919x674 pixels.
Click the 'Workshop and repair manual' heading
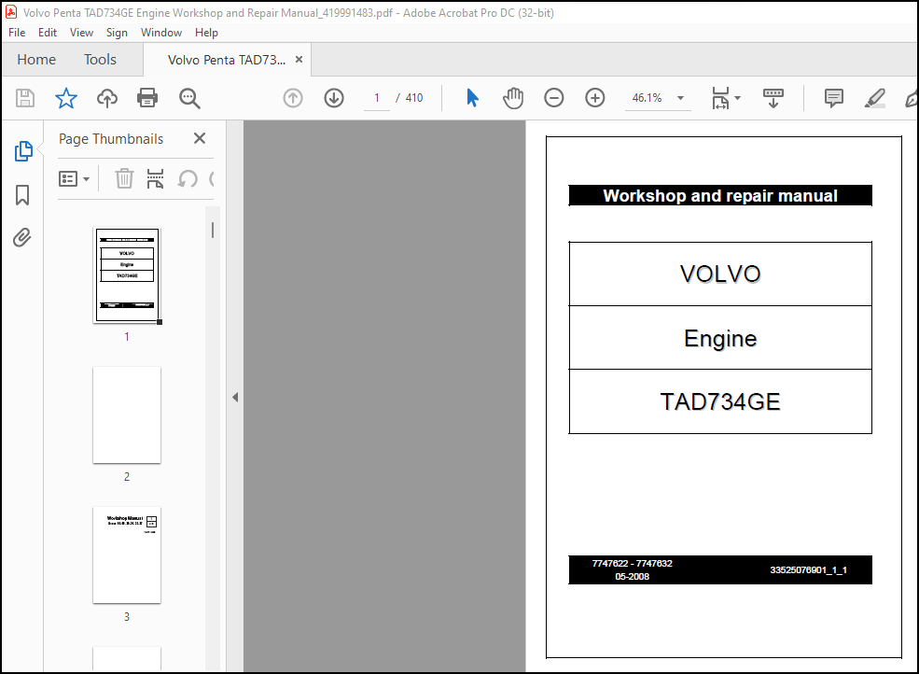click(x=720, y=195)
